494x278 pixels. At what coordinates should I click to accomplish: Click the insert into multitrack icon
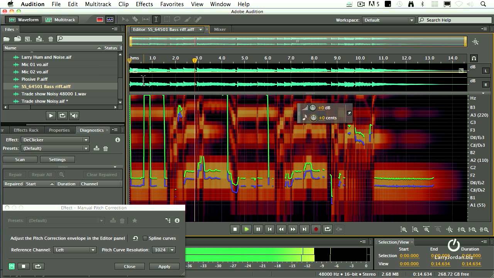pos(39,39)
